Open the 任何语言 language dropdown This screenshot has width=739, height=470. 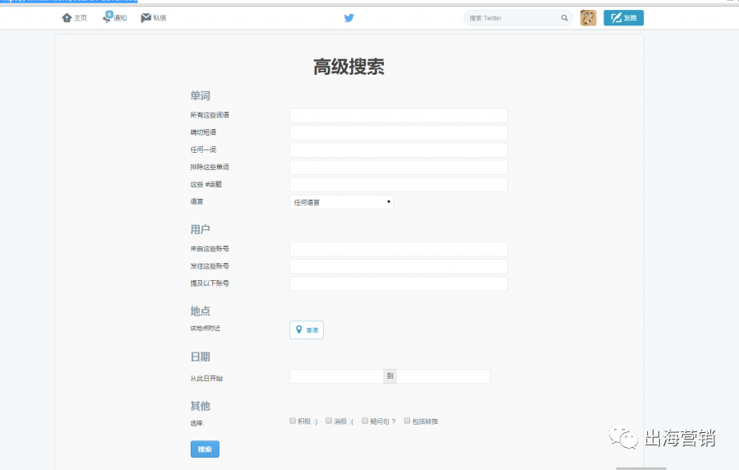[341, 202]
